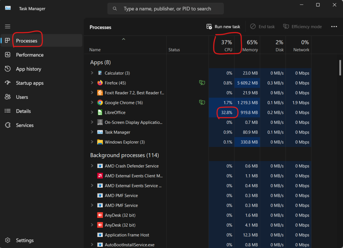The width and height of the screenshot is (343, 248).
Task: Click the Processes sidebar icon
Action: [x=8, y=40]
